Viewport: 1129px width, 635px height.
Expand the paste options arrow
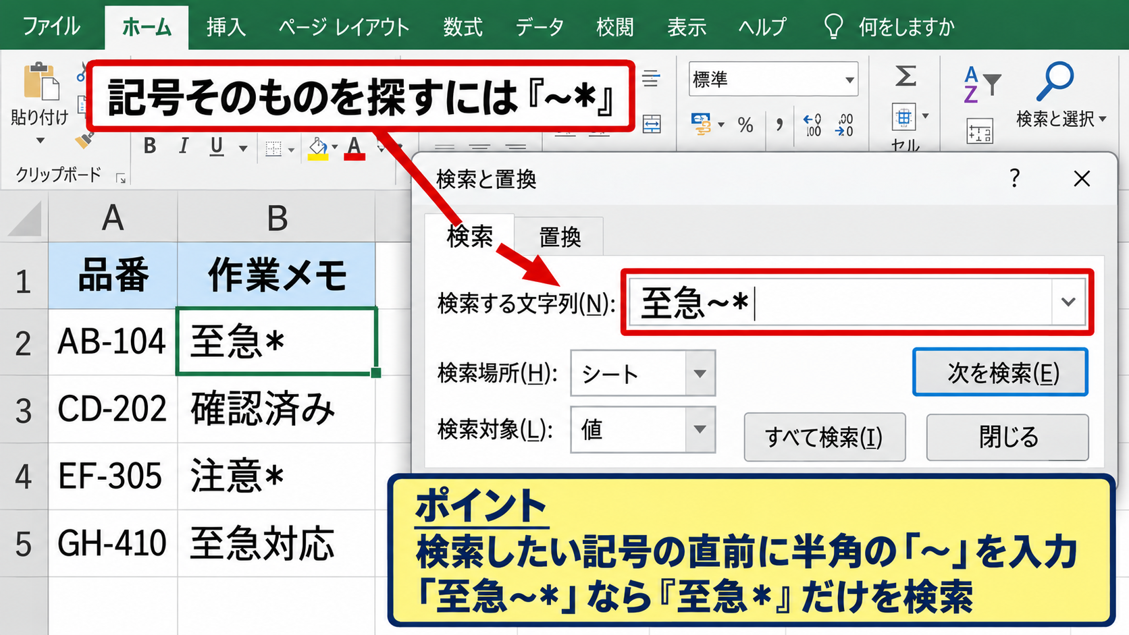[x=40, y=140]
